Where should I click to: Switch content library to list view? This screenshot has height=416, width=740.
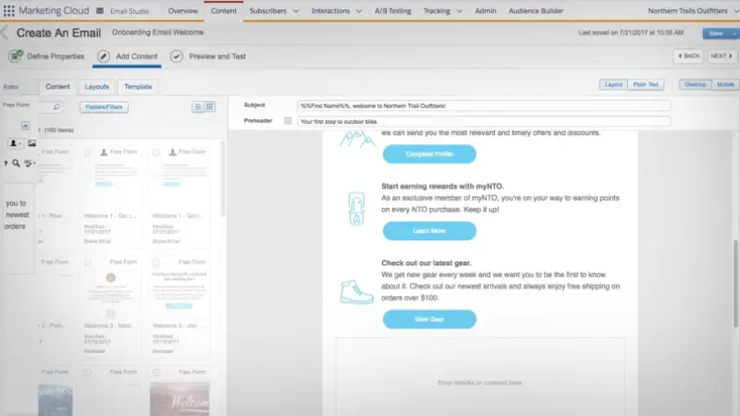(198, 107)
